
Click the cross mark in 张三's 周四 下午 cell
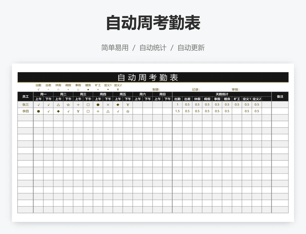(x=108, y=105)
